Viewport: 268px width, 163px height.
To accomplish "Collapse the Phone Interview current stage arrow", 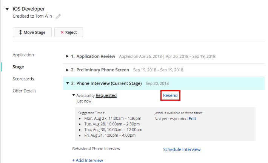I will (x=68, y=83).
